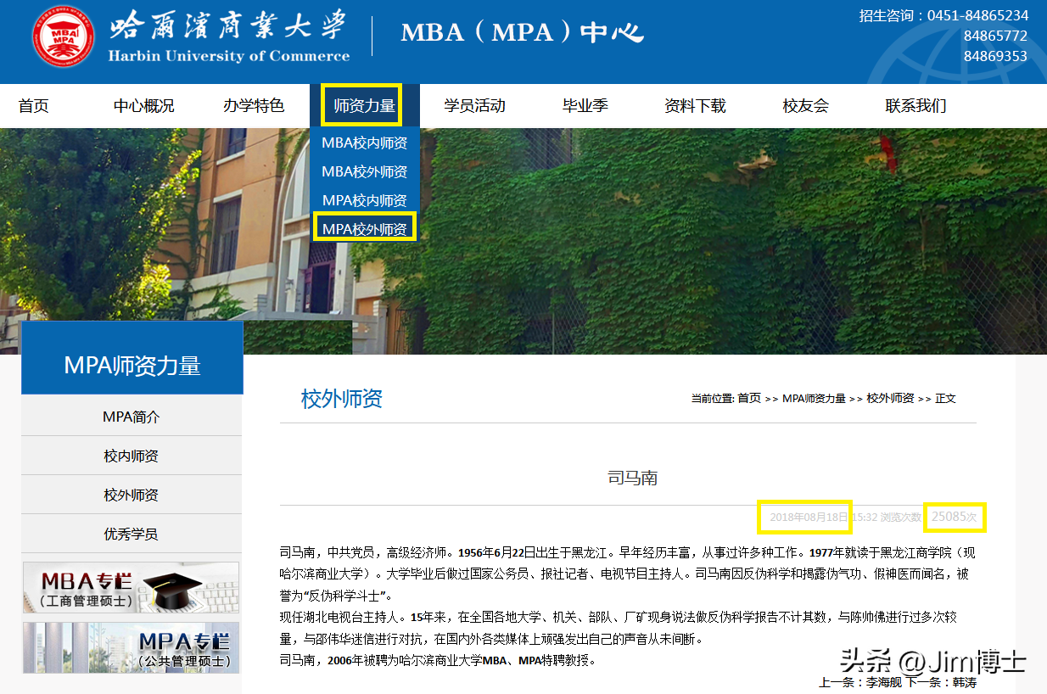Click 首页 in the breadcrumb trail
The image size is (1047, 694).
pos(749,398)
